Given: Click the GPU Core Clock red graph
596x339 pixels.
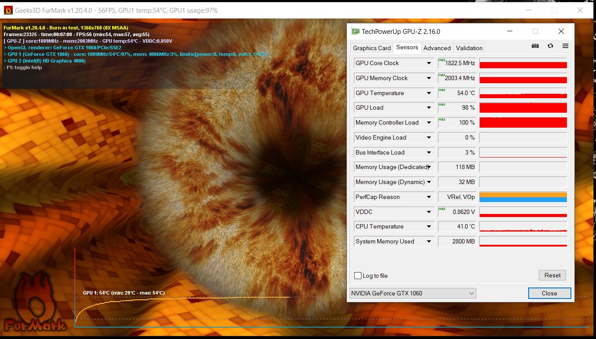Looking at the screenshot, I should 523,63.
